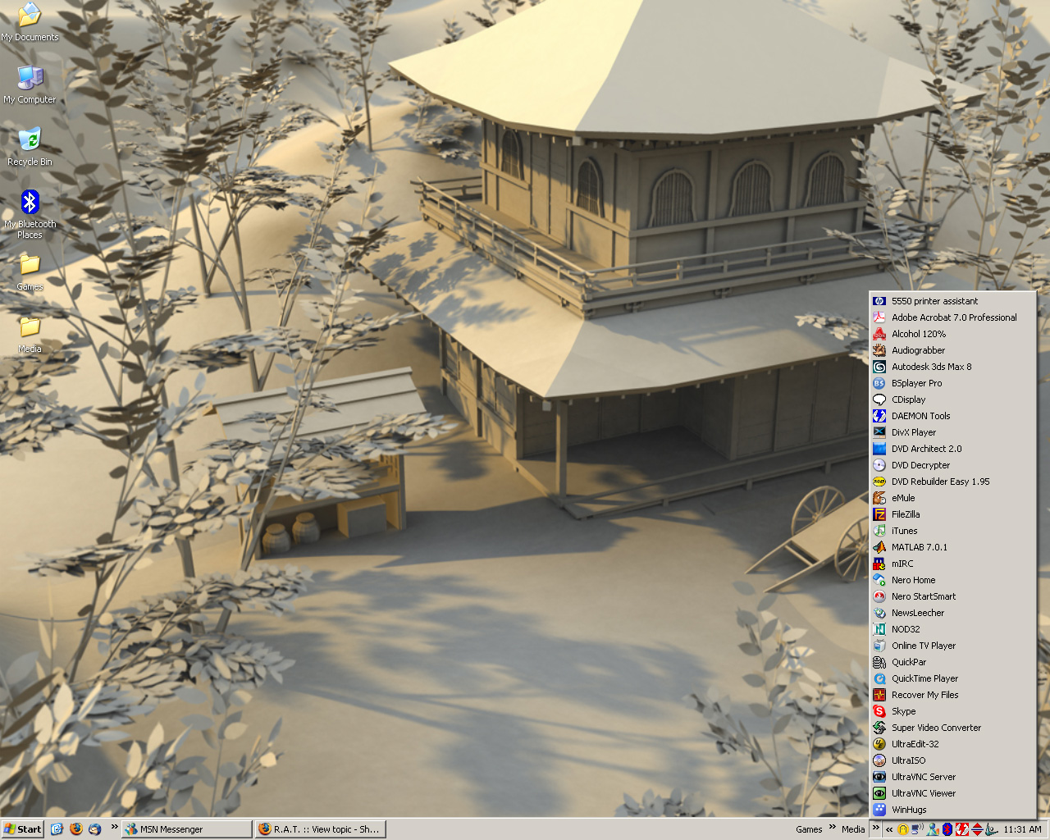Choose Skype from the program list
The image size is (1050, 840).
point(903,711)
